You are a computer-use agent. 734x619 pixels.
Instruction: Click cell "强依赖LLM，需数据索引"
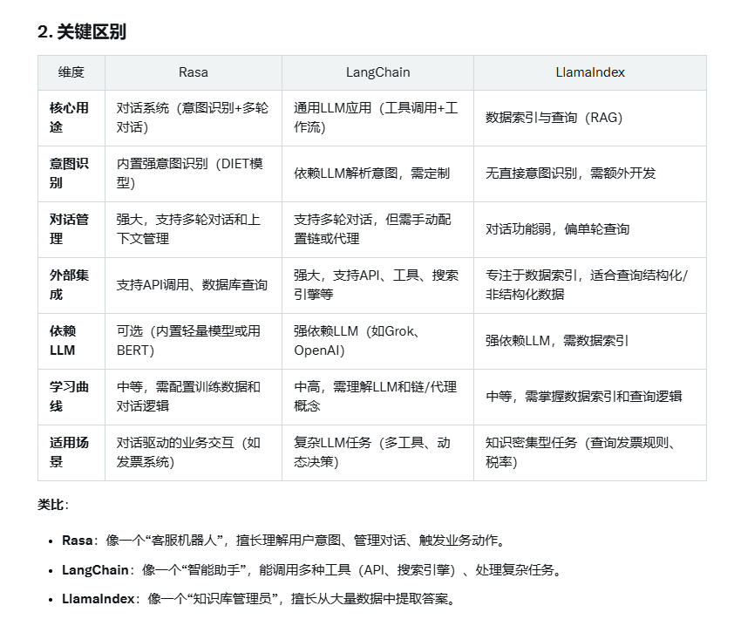click(x=590, y=341)
